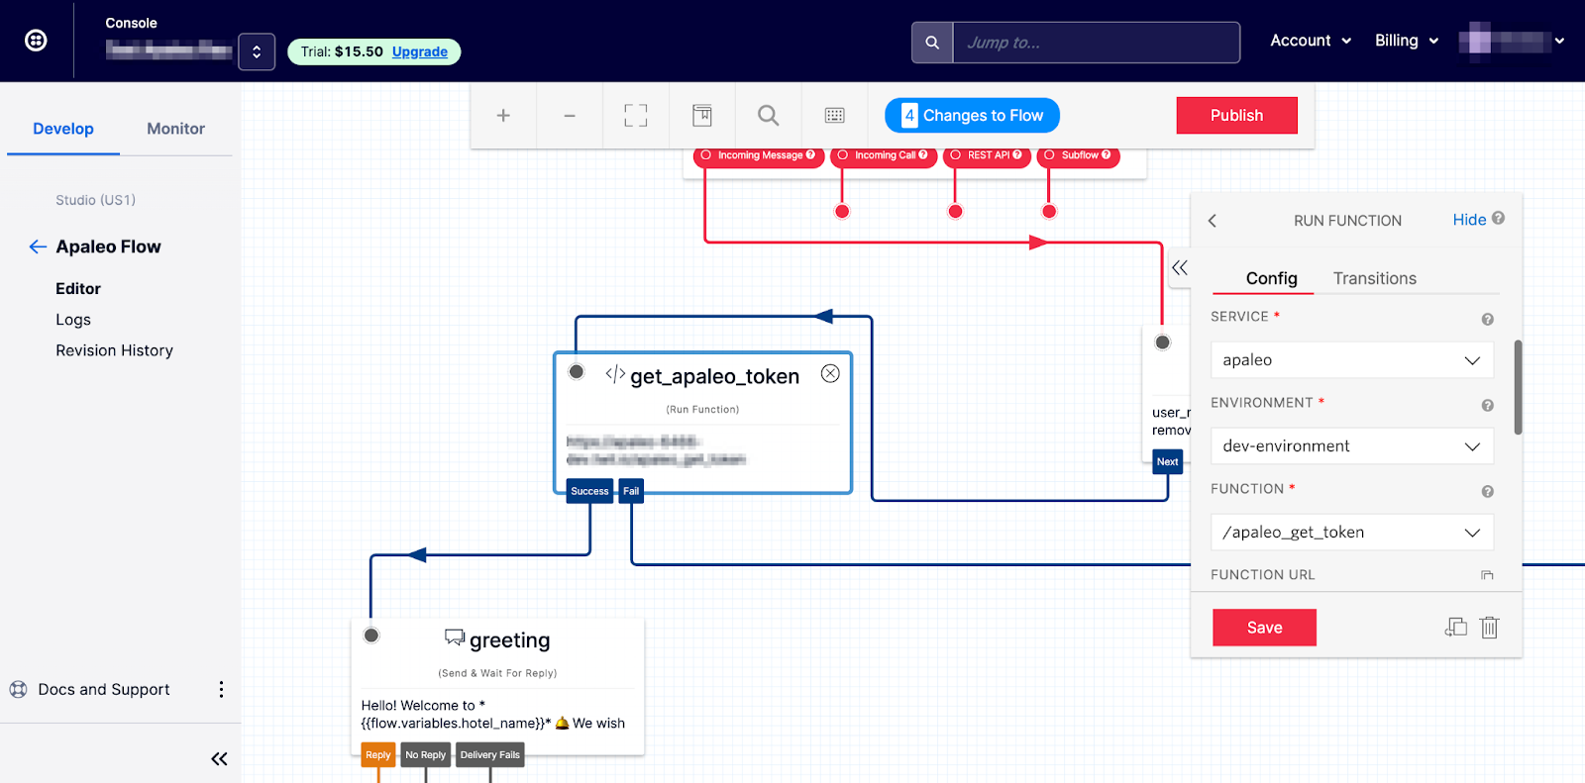Click the Success transition
The image size is (1585, 783).
click(589, 491)
